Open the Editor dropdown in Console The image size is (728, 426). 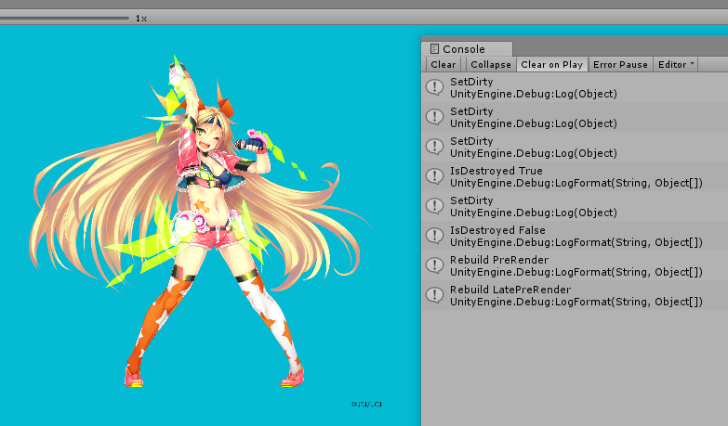point(676,64)
